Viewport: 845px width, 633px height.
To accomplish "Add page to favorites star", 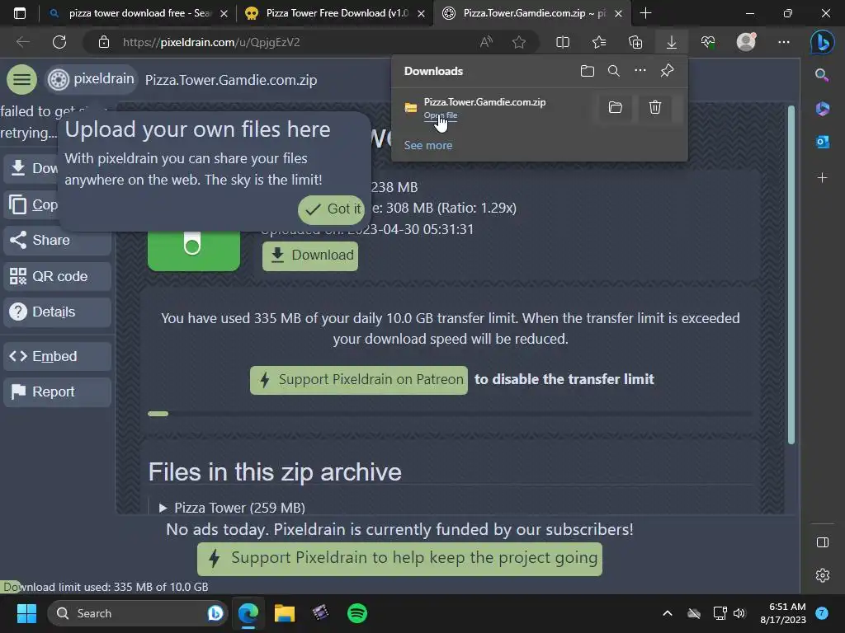I will pos(519,42).
